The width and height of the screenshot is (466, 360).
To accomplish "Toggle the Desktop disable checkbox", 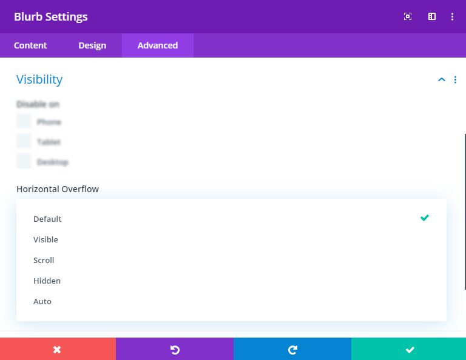I will (24, 161).
